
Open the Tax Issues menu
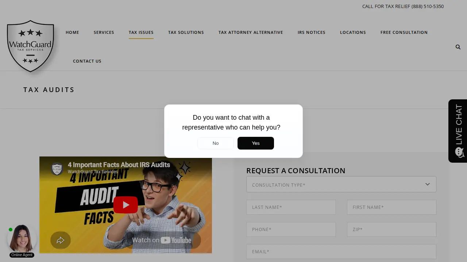(x=141, y=32)
